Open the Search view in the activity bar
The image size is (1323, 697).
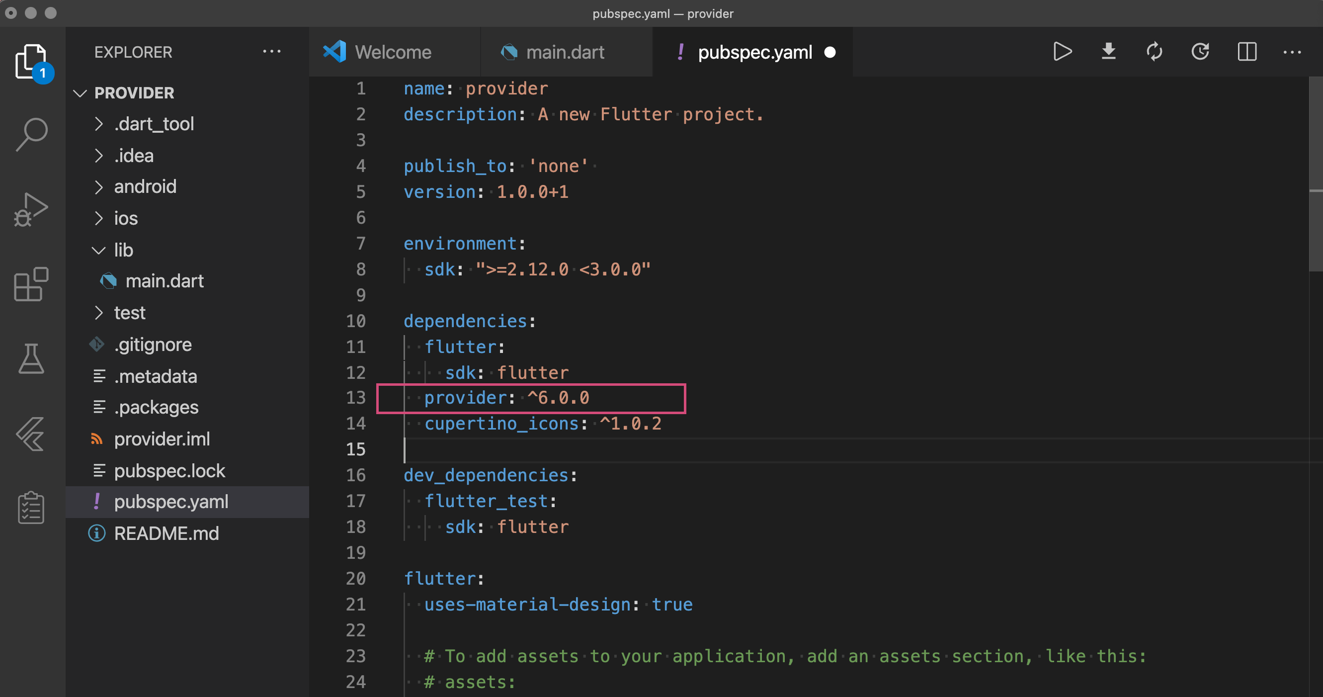point(32,135)
